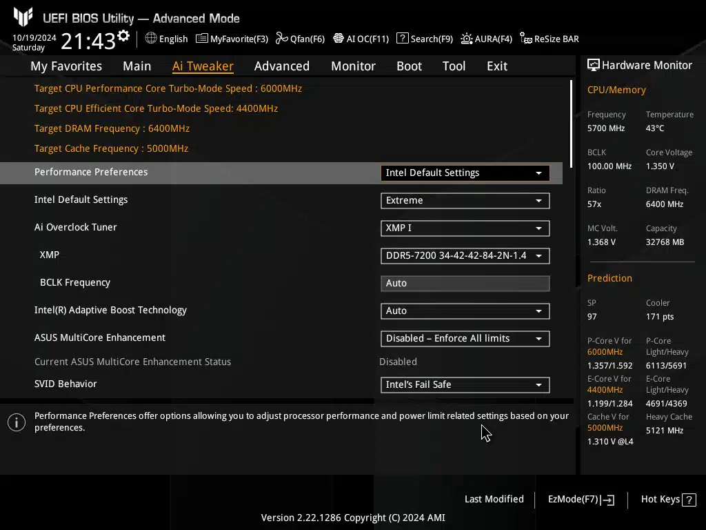Click Last Modified button

[x=494, y=500]
